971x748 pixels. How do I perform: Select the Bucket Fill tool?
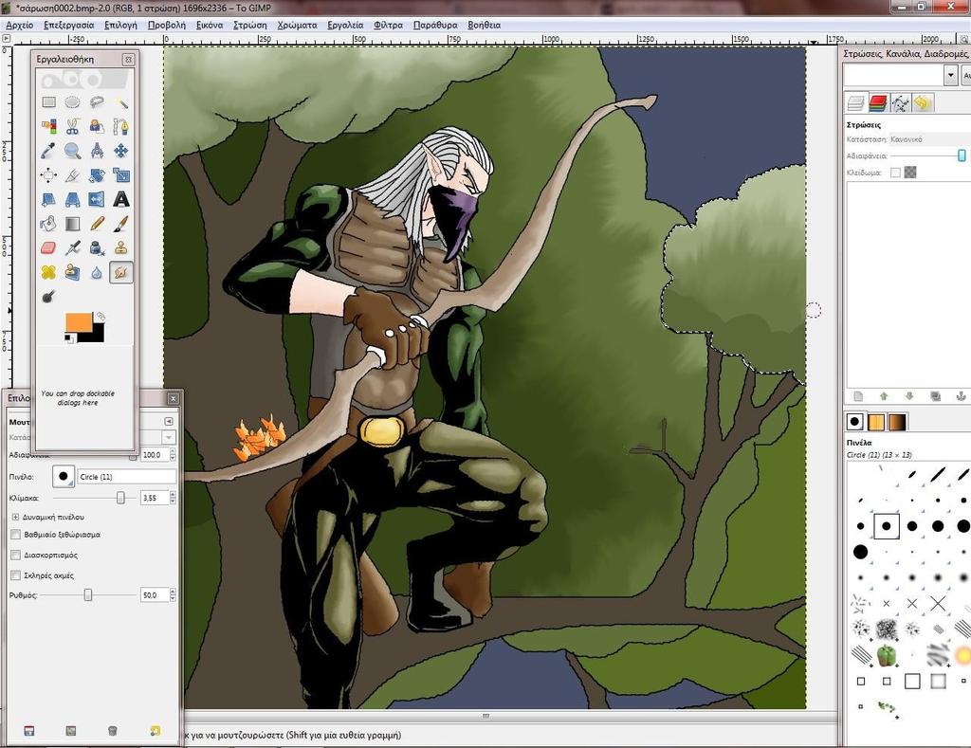coord(49,224)
